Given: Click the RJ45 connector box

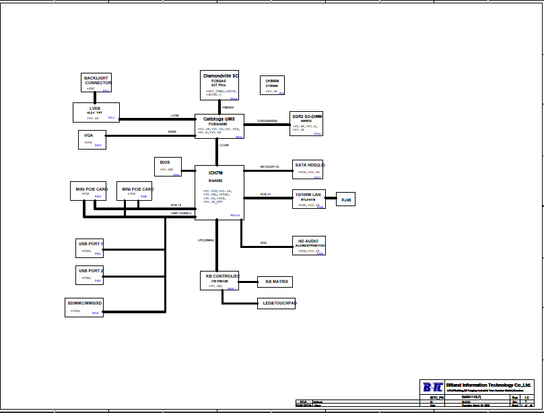Looking at the screenshot, I should click(x=346, y=199).
